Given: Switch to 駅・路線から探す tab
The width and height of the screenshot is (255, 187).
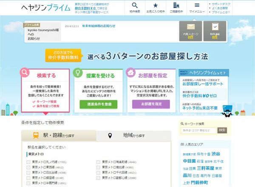Looking at the screenshot, I should pyautogui.click(x=59, y=135).
